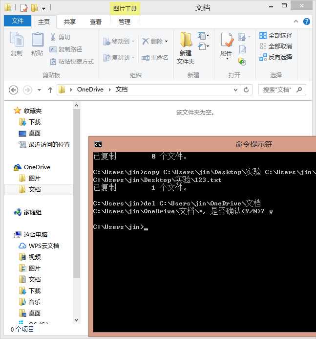
Task: Open Downloads under Favorites
Action: point(30,122)
